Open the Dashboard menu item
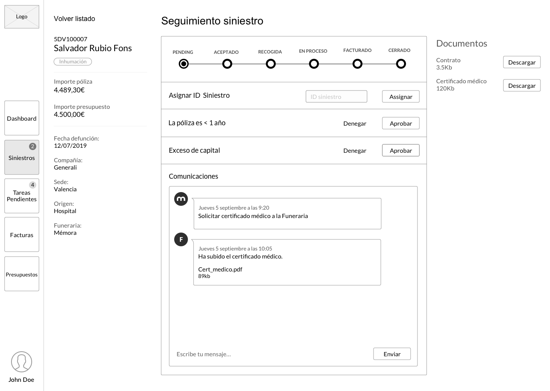This screenshot has height=391, width=550. (x=22, y=118)
